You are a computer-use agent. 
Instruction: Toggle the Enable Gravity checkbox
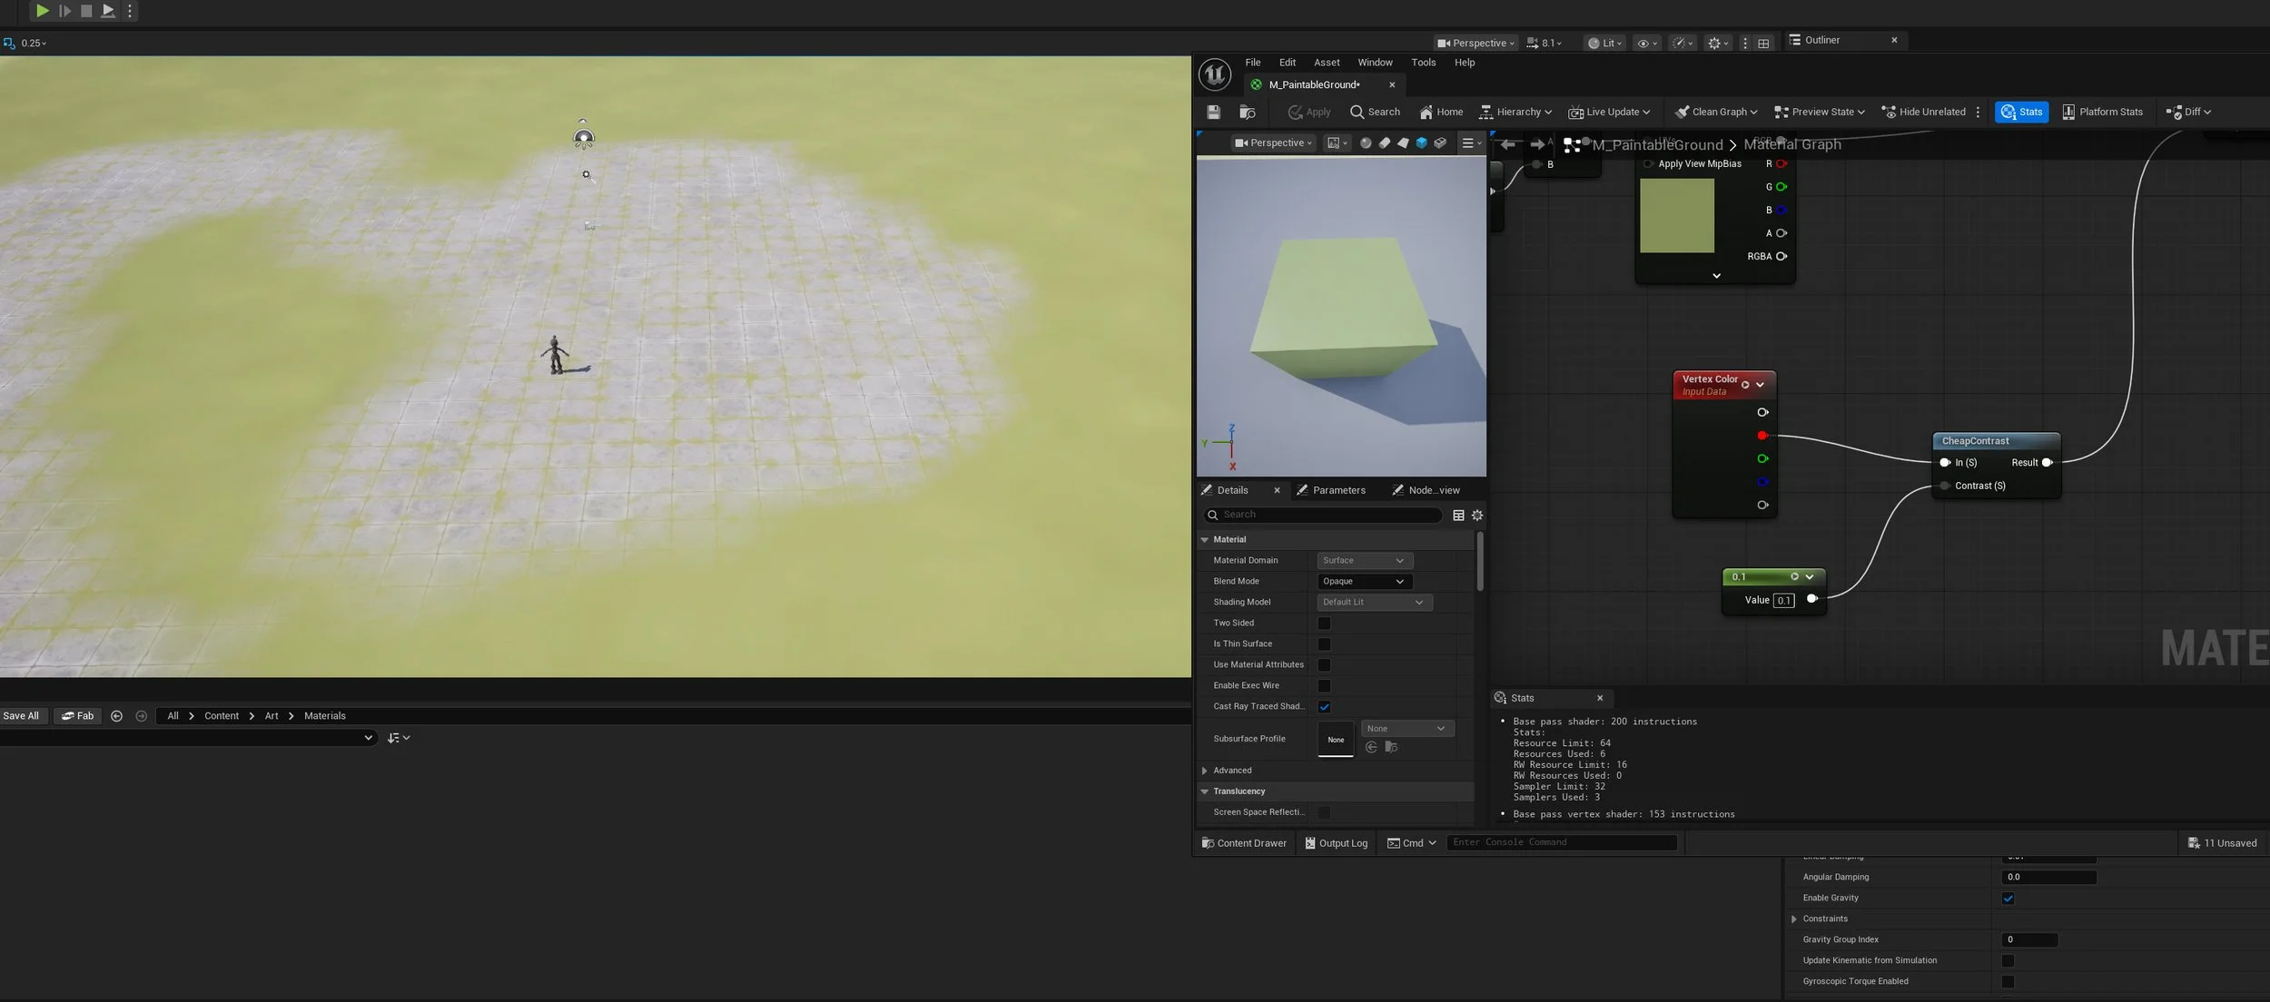[x=2008, y=899]
